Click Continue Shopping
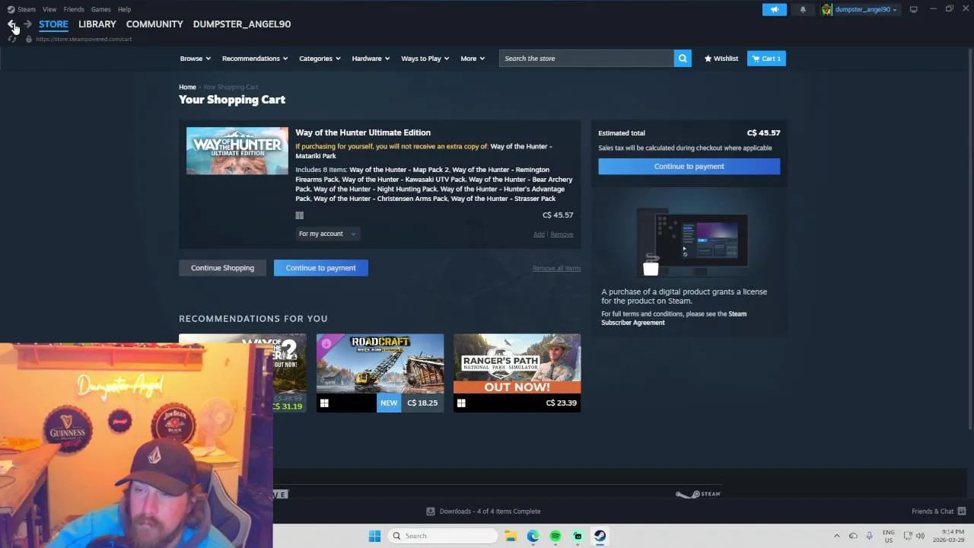Screen dimensions: 974x548 point(222,268)
